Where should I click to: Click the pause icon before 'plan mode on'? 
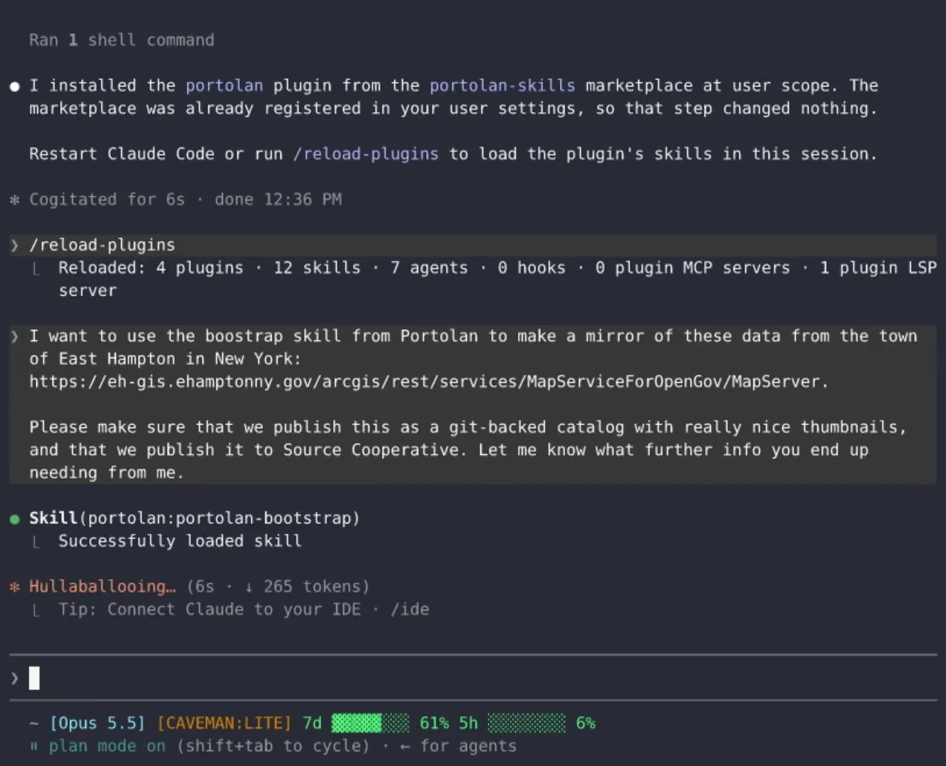point(34,746)
